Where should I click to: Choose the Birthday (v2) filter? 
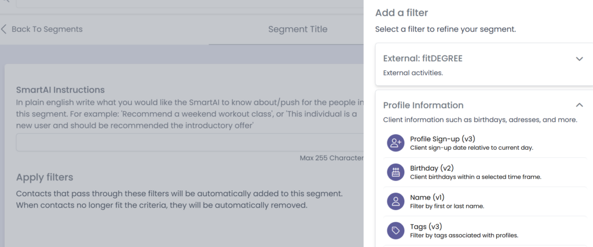point(431,168)
